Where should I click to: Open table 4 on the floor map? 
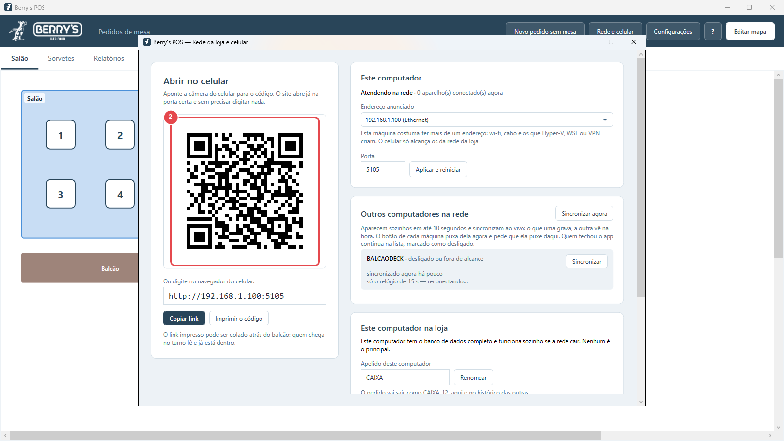click(120, 194)
